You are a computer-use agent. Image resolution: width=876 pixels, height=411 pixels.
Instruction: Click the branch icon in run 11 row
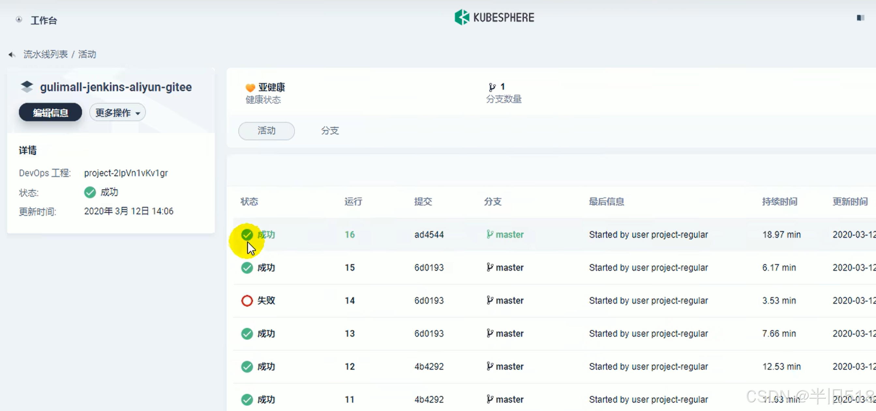coord(490,399)
